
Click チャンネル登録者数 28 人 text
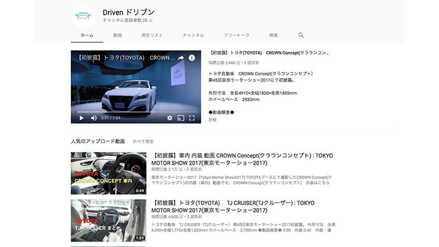128,20
